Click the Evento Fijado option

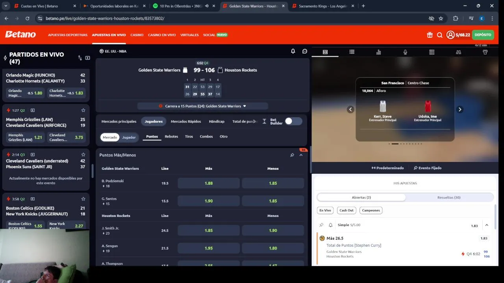point(428,168)
